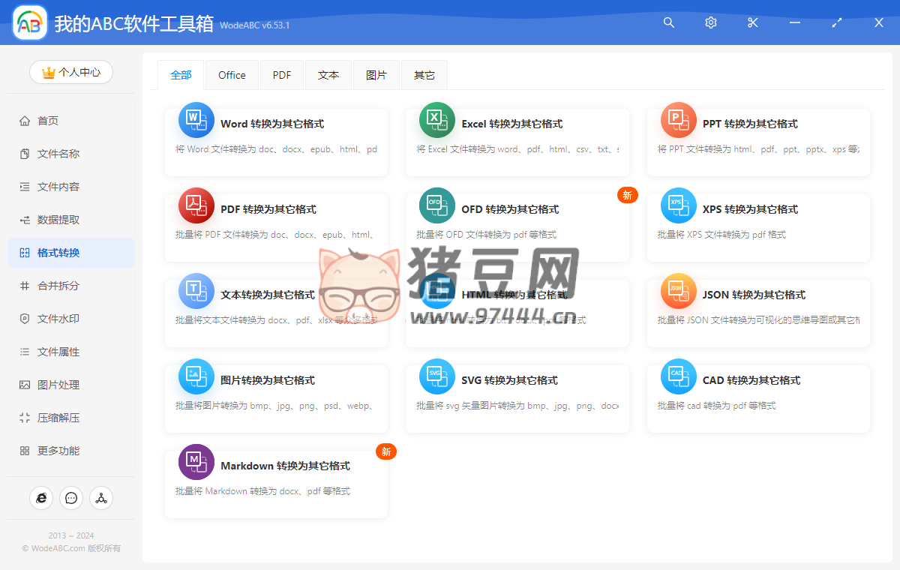Screen dimensions: 900x570
Task: Switch to the Office tab
Action: click(x=232, y=75)
